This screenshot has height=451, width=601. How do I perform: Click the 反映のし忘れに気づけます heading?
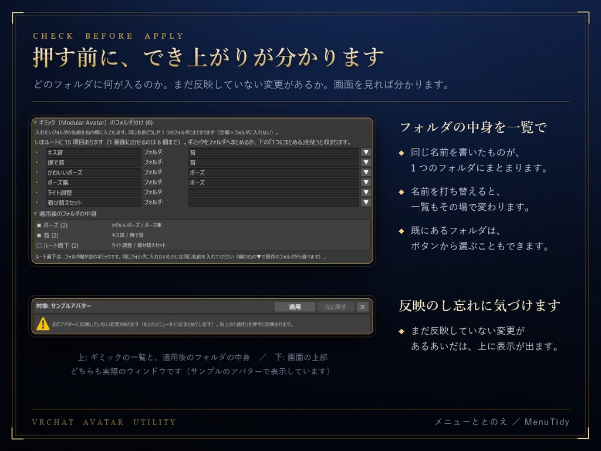(x=480, y=305)
